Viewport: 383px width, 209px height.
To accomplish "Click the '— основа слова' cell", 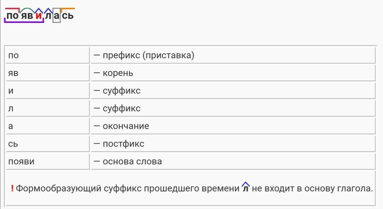I will point(233,161).
